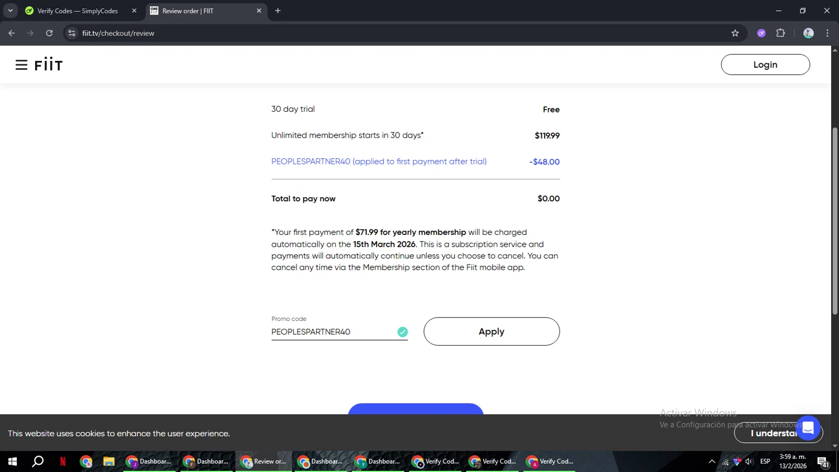This screenshot has width=839, height=472.
Task: Click the address bar URL fiit.tv/checkout/review
Action: pyautogui.click(x=118, y=33)
